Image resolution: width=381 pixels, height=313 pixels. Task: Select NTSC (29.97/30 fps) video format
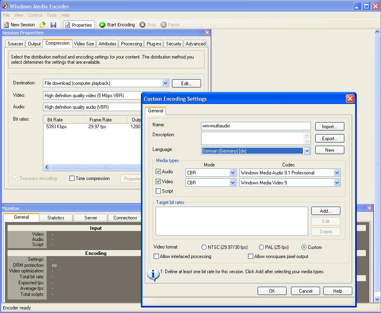(204, 247)
